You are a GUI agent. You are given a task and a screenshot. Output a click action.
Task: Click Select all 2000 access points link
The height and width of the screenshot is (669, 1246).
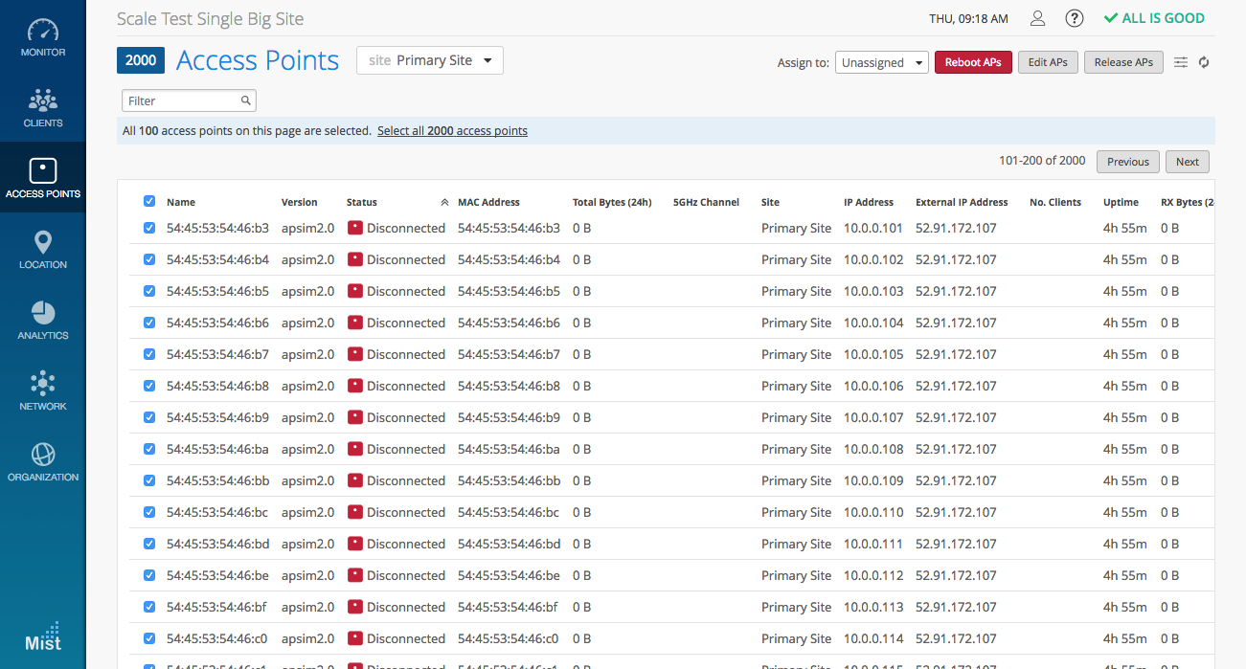point(452,131)
